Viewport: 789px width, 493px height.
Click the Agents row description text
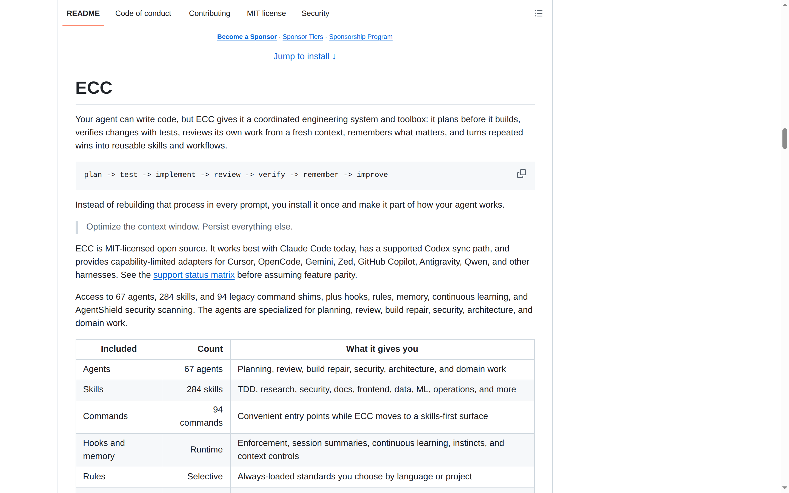click(372, 369)
